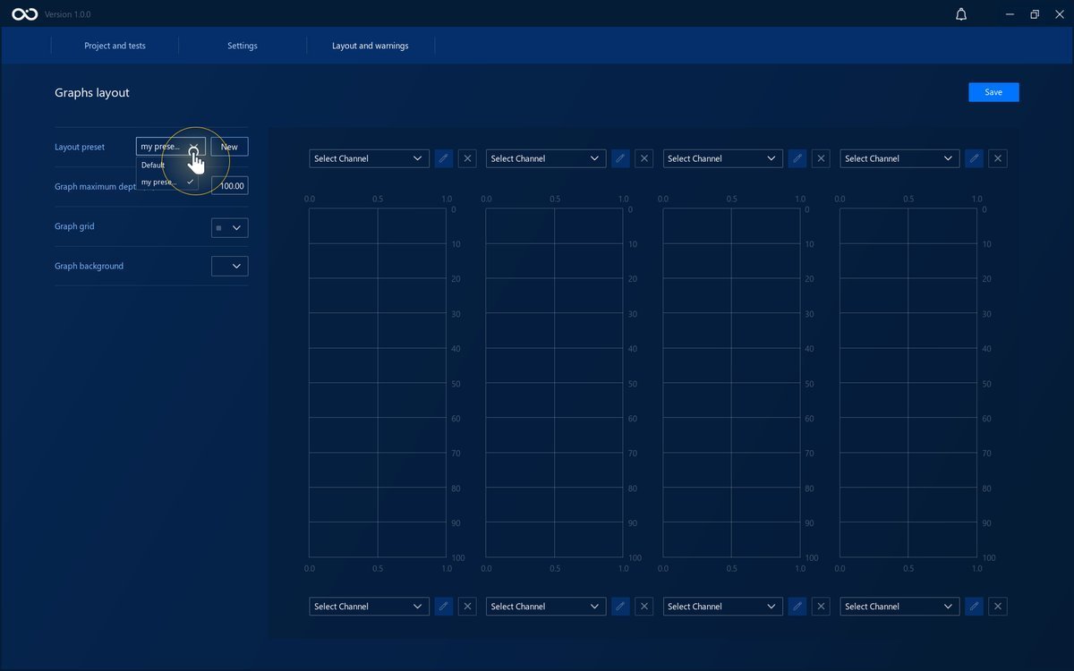Open the third top Select Channel dropdown
Viewport: 1074px width, 671px height.
722,158
